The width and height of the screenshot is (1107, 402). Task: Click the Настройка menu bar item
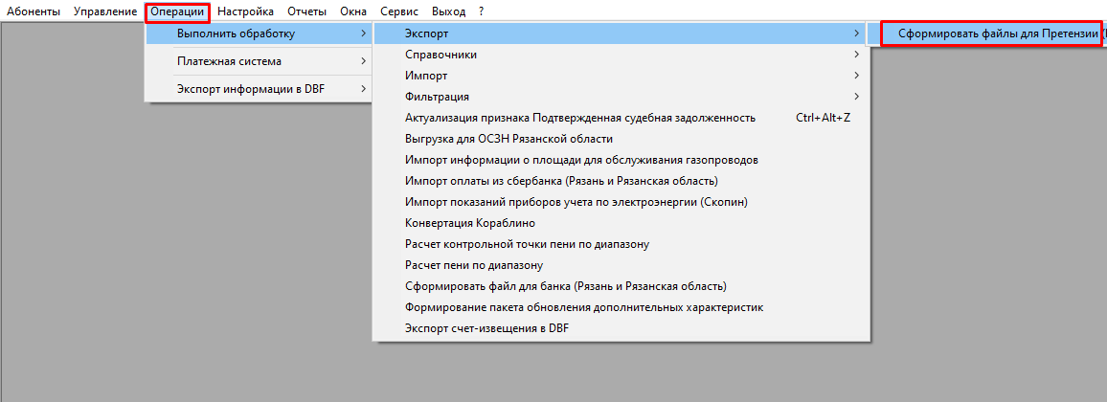coord(245,11)
